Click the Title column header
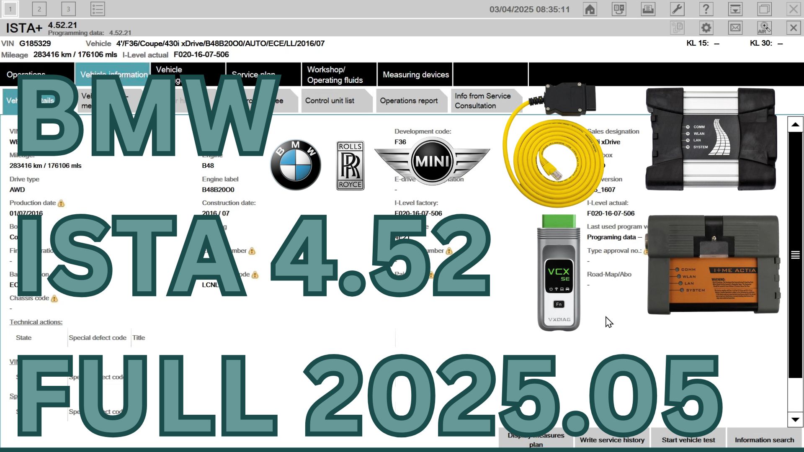804x452 pixels. click(x=139, y=338)
